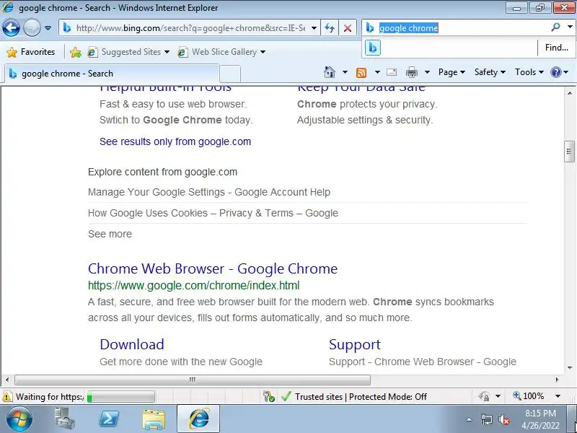The image size is (577, 433).
Task: Click See results only from google.com link
Action: tap(175, 141)
